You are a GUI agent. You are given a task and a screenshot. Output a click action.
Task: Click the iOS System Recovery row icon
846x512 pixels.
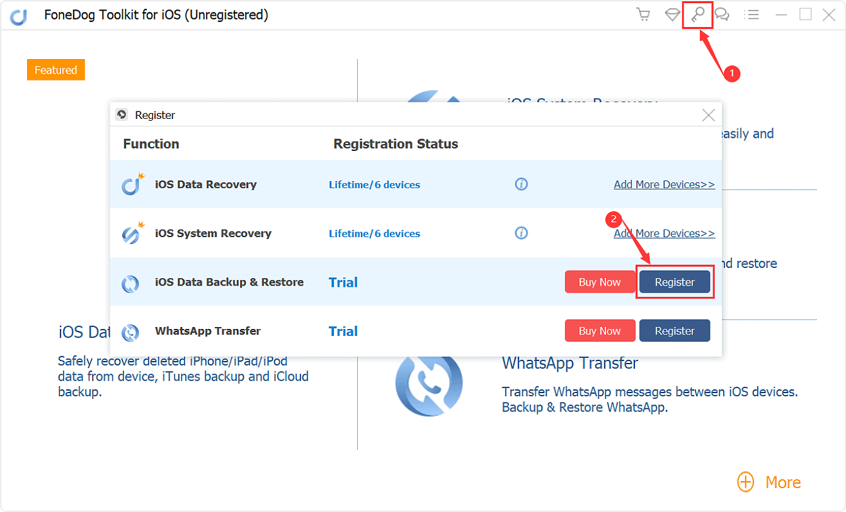tap(133, 233)
